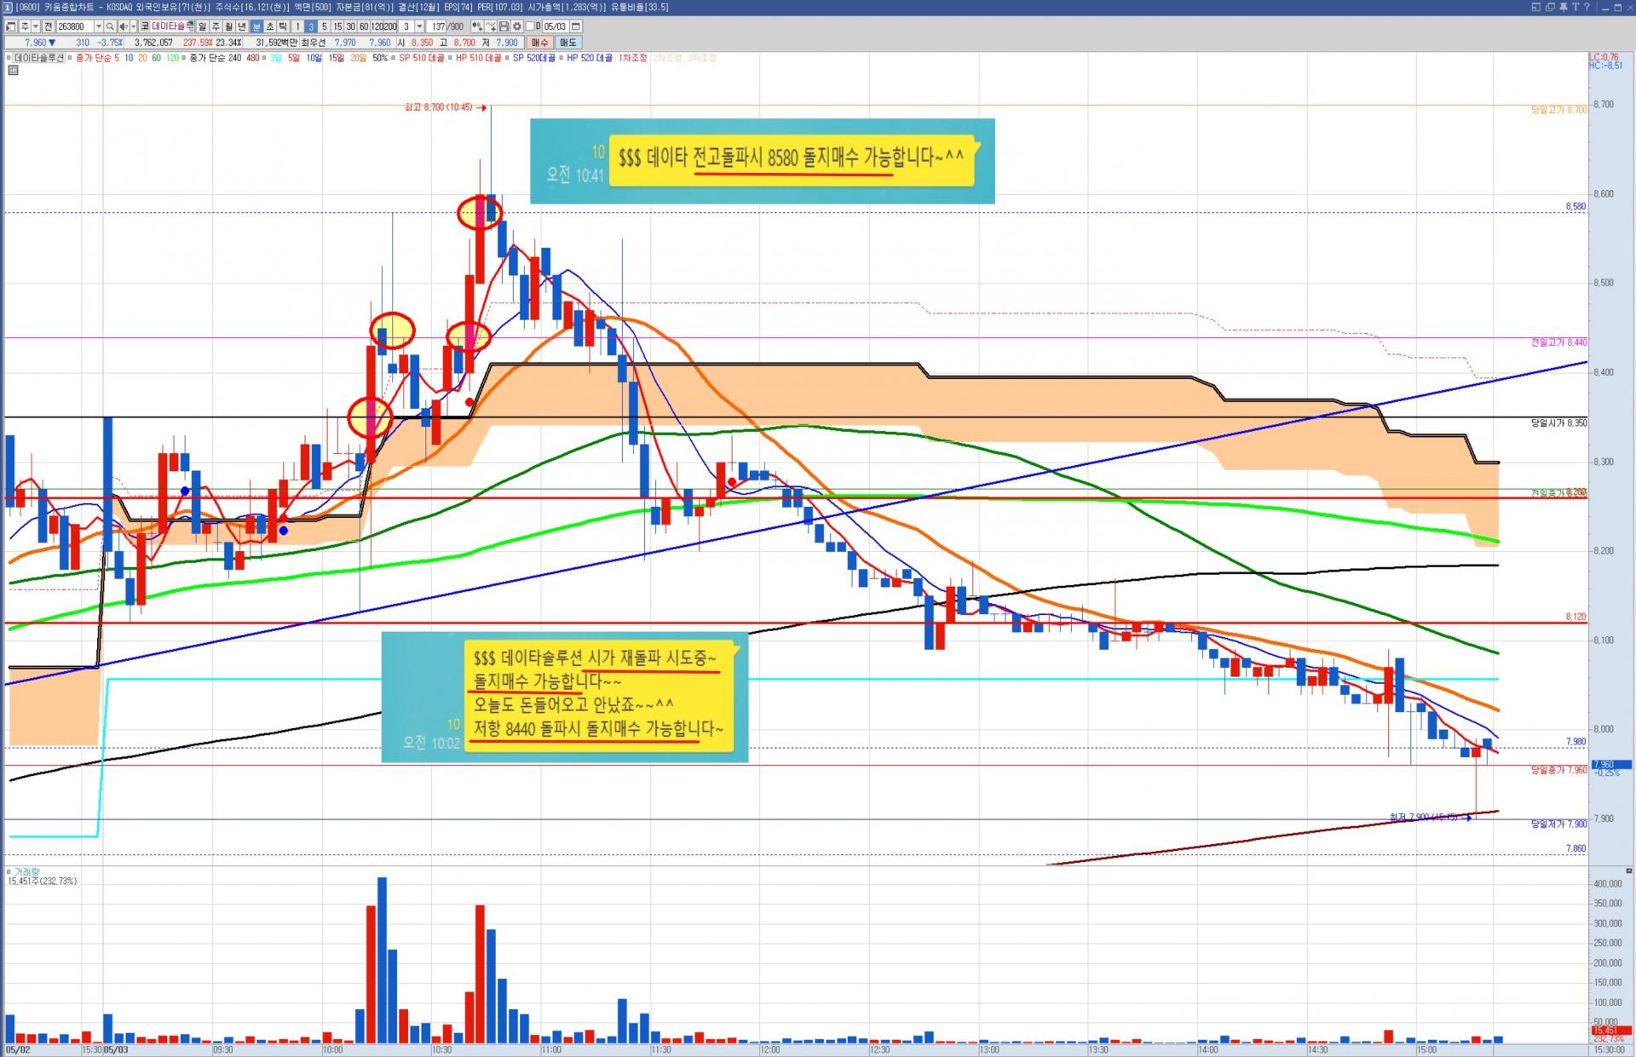The height and width of the screenshot is (1057, 1636).
Task: Open the stock code 263800 dropdown
Action: pos(99,26)
